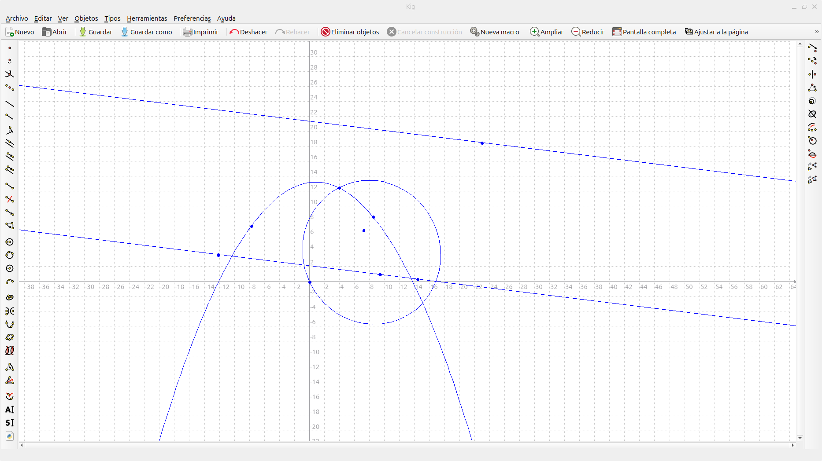The width and height of the screenshot is (822, 461).
Task: Zoom in using Ampliar
Action: (546, 32)
